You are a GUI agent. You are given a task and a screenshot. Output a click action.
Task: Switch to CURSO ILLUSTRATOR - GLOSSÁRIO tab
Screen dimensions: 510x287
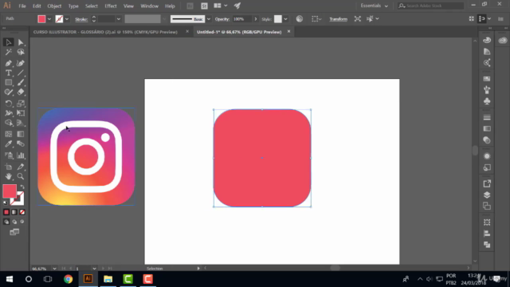(105, 32)
